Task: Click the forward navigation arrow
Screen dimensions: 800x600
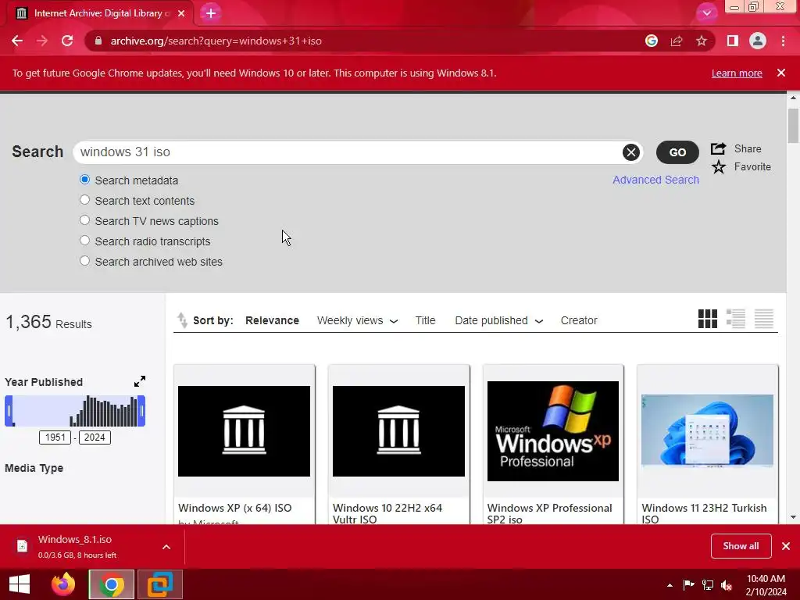Action: tap(42, 41)
